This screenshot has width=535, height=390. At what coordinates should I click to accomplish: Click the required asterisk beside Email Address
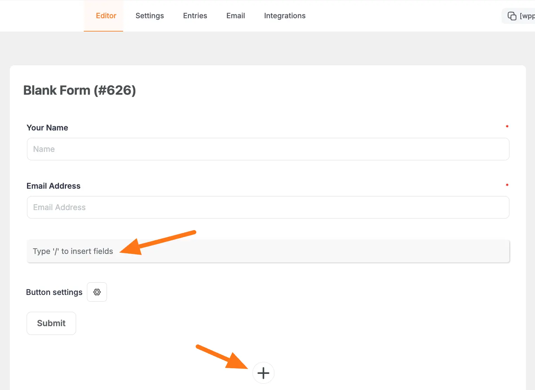(507, 185)
